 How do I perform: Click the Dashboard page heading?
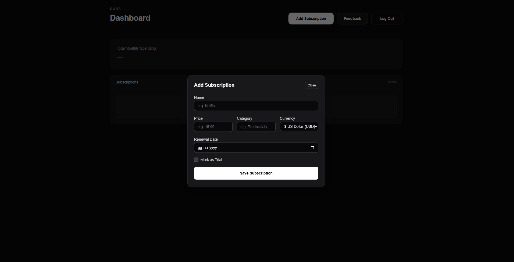click(x=130, y=18)
